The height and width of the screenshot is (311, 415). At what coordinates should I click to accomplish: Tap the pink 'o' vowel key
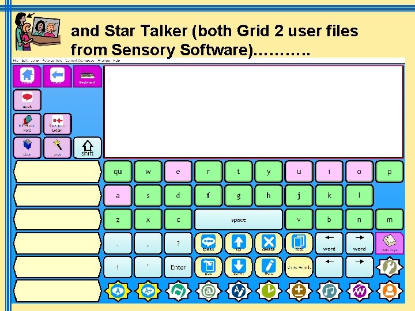tap(359, 172)
